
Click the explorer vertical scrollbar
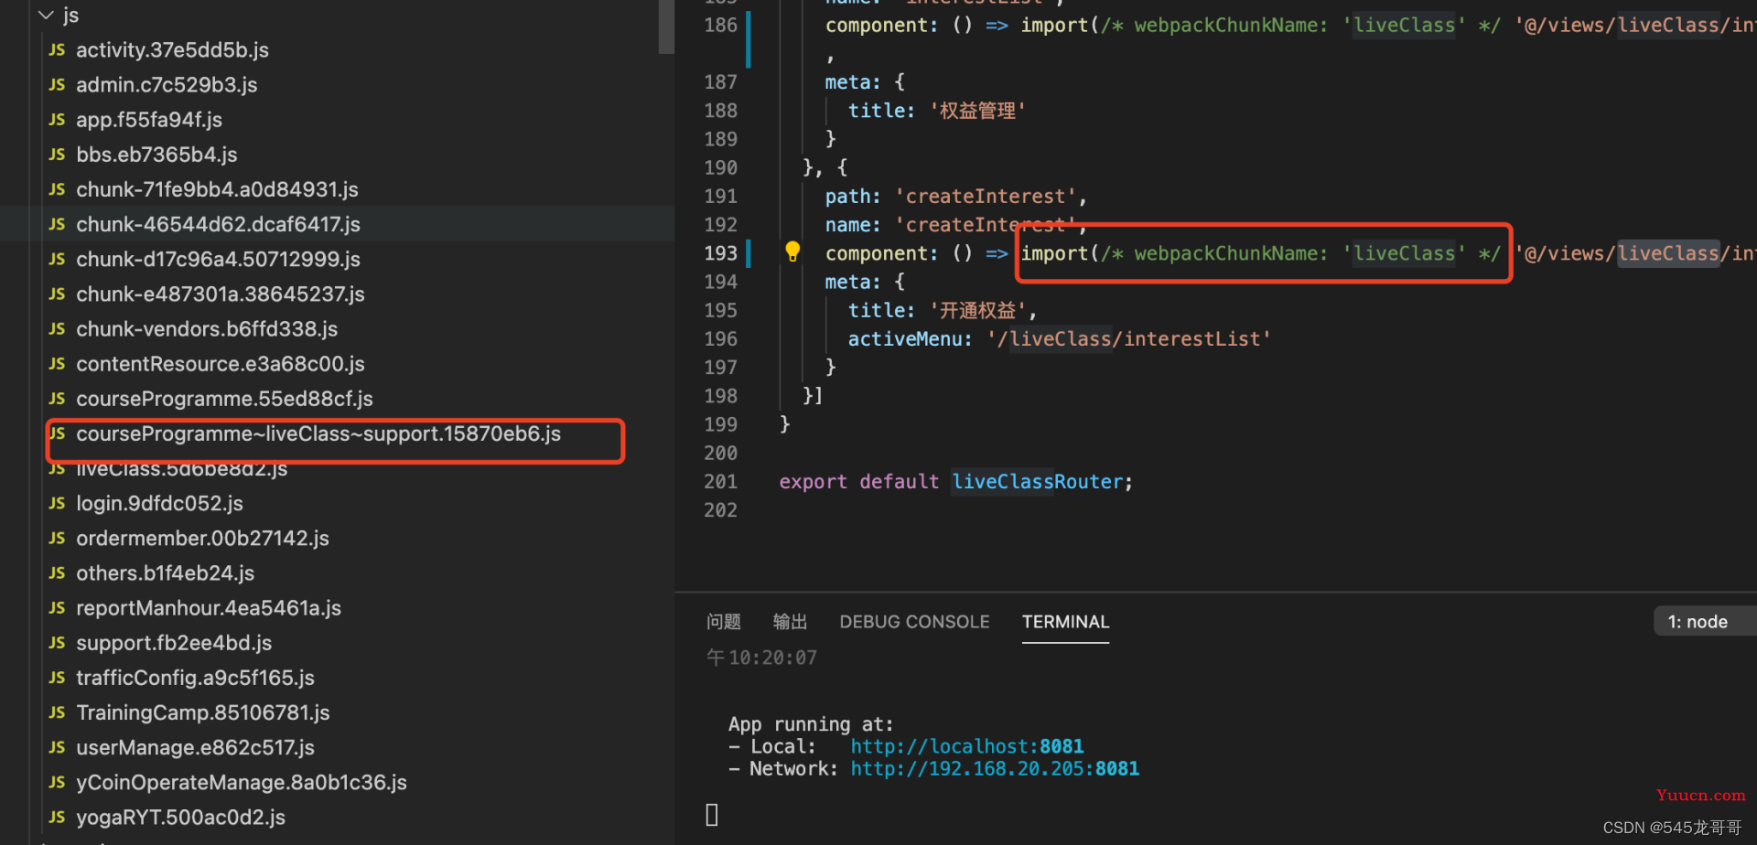click(666, 27)
